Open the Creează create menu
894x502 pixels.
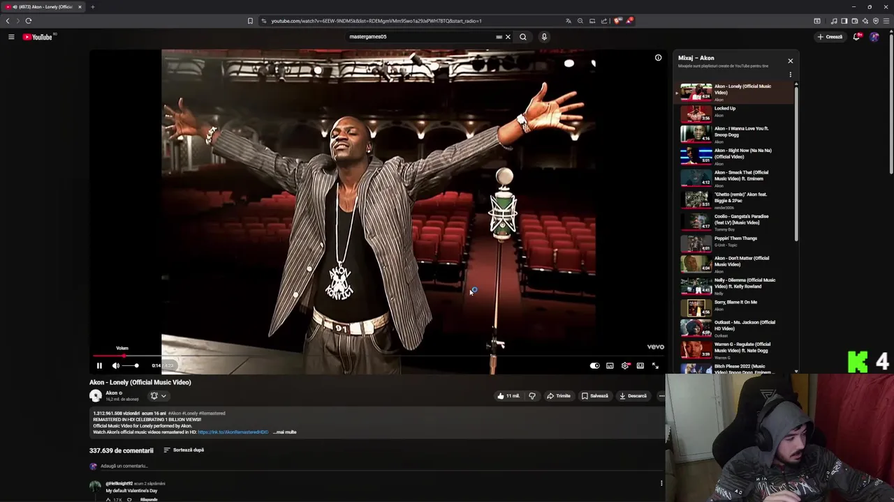click(x=830, y=37)
